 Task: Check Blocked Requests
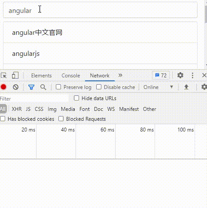pyautogui.click(x=61, y=119)
